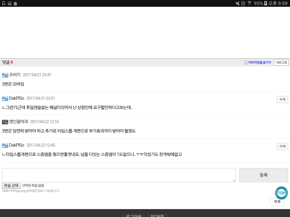The image size is (290, 217).
Task: Tap the alarm clock status icon
Action: [x=243, y=3]
